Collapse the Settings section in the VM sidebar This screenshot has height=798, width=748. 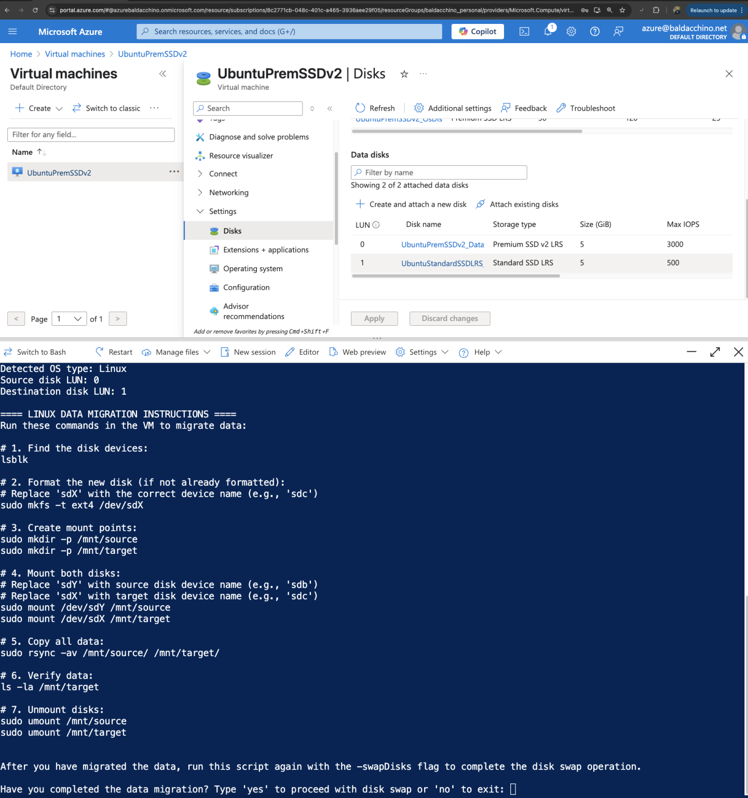coord(200,211)
